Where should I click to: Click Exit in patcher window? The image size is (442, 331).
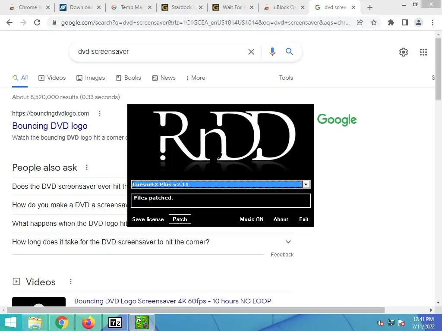coord(303,219)
